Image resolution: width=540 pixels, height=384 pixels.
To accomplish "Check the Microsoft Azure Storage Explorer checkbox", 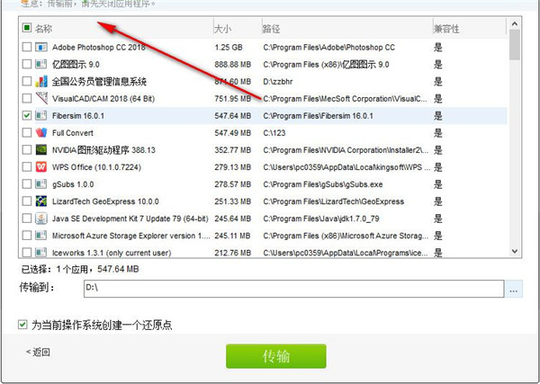I will (26, 236).
